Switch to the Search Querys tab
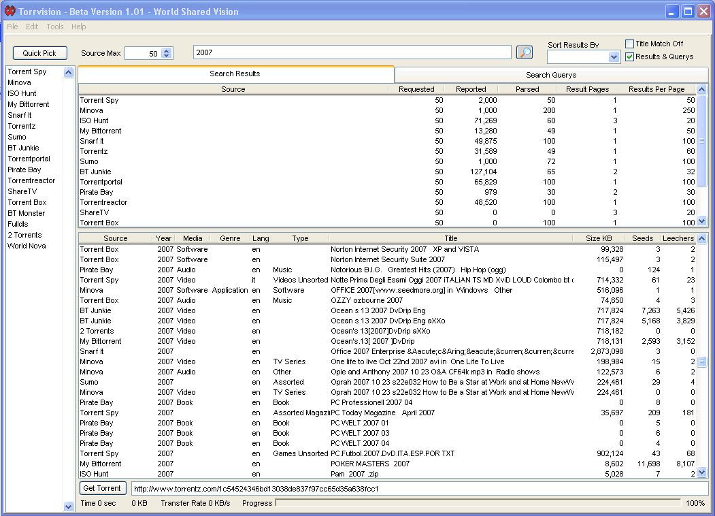715x516 pixels. (x=551, y=75)
